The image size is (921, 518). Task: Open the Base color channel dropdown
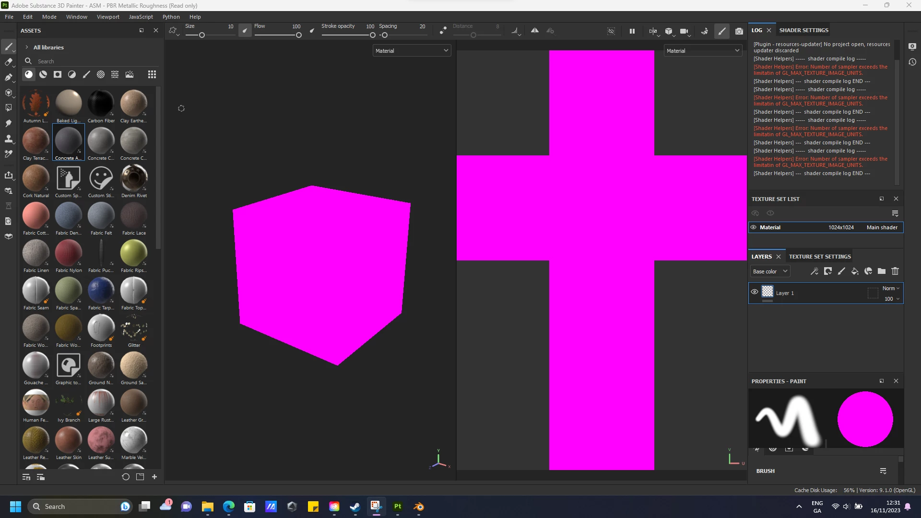point(770,271)
